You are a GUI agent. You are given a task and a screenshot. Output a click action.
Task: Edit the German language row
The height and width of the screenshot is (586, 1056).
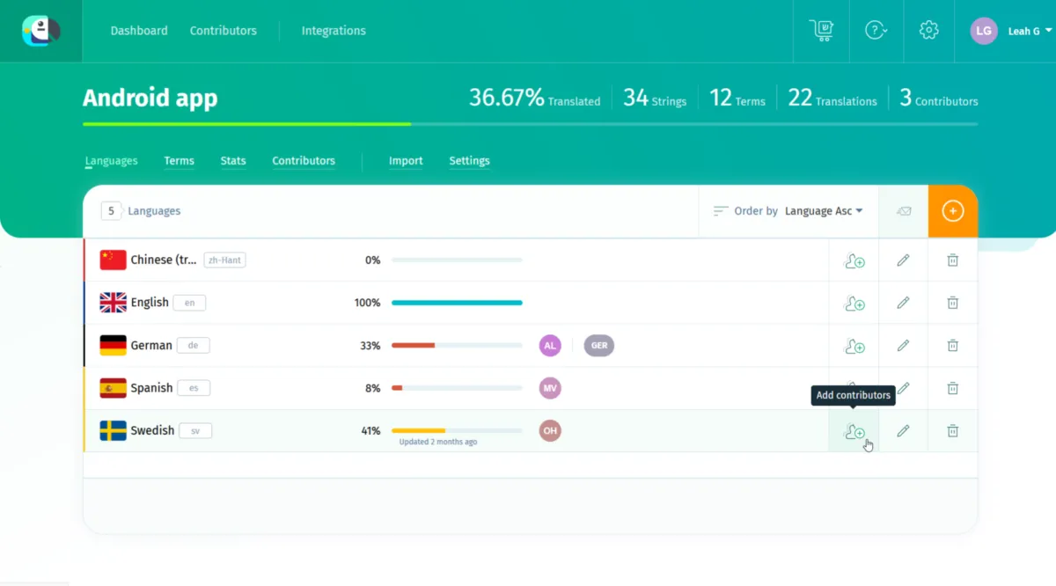pyautogui.click(x=903, y=346)
